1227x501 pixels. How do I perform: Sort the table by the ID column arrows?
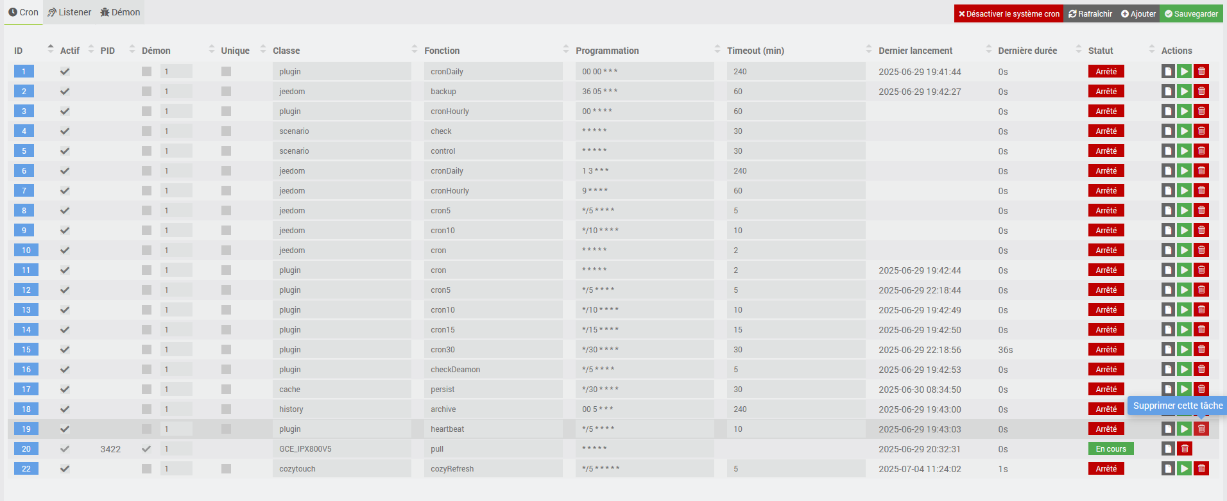click(x=51, y=49)
